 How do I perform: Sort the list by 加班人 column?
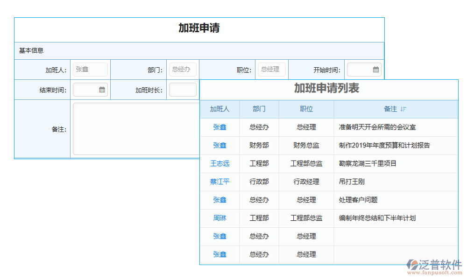point(219,109)
